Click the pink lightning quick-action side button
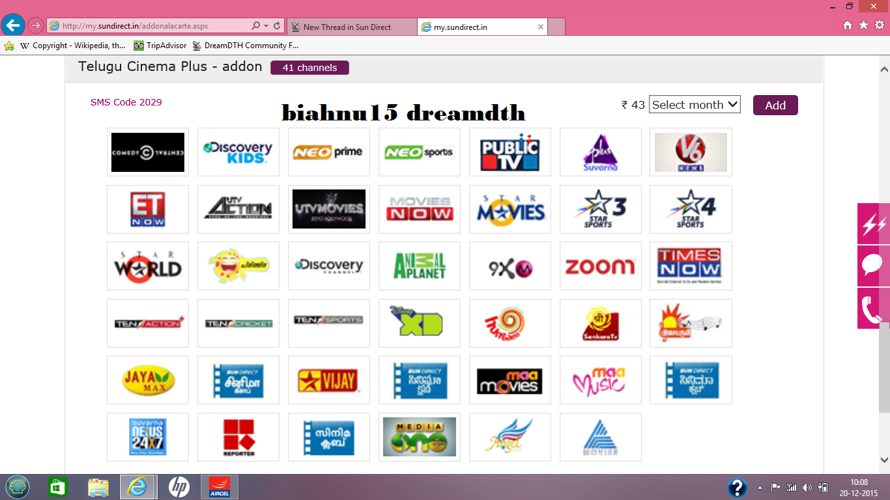Screen dimensions: 890x500 tap(873, 224)
